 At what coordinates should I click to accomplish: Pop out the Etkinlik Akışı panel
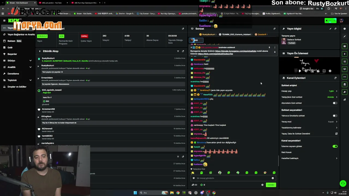pos(183,51)
